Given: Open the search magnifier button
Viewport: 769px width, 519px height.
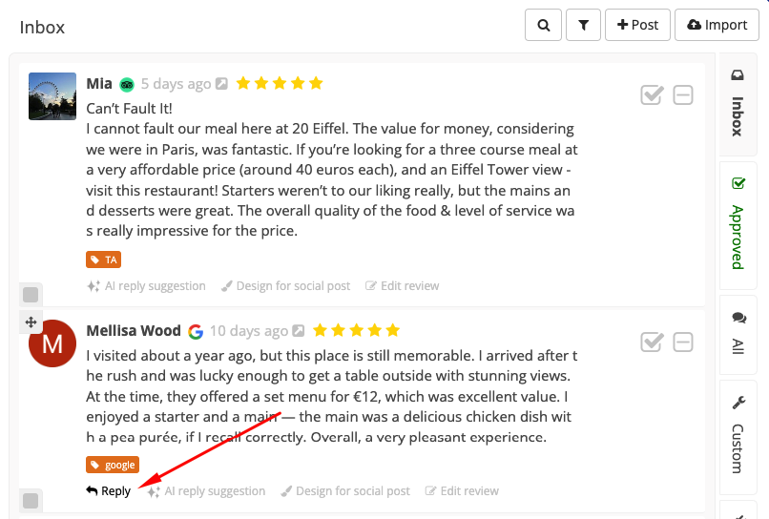Looking at the screenshot, I should 543,25.
